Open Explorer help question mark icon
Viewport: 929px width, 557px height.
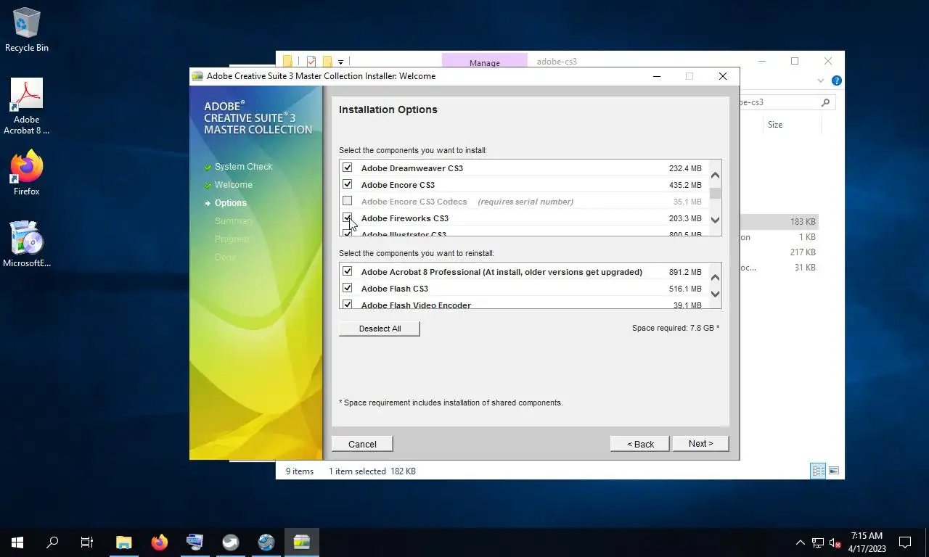click(x=836, y=81)
